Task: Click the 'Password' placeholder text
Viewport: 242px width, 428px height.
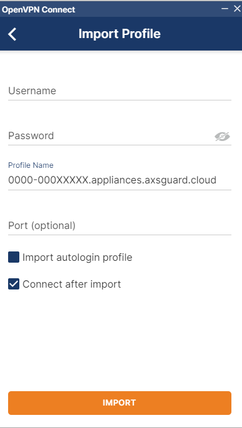Action: [31, 135]
